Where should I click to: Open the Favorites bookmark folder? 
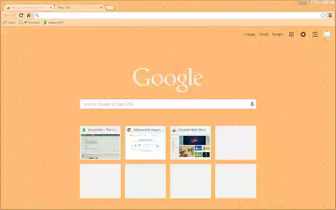click(x=29, y=22)
